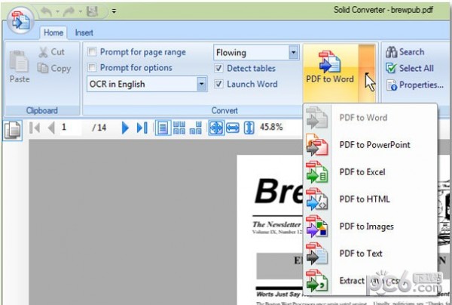Open the Home ribbon tab

(x=52, y=32)
